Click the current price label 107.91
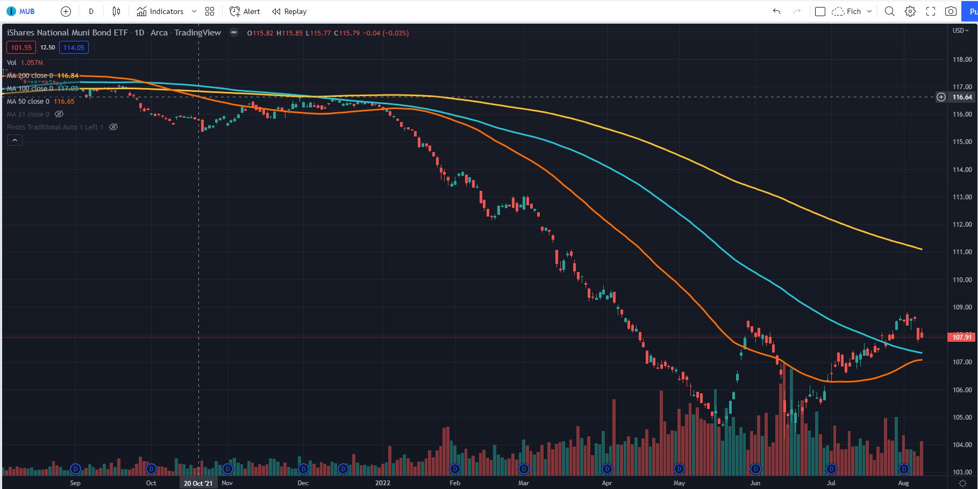This screenshot has width=978, height=489. (962, 337)
